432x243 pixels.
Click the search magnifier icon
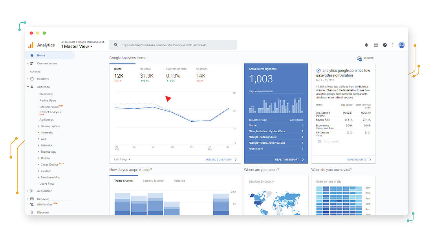click(x=116, y=45)
